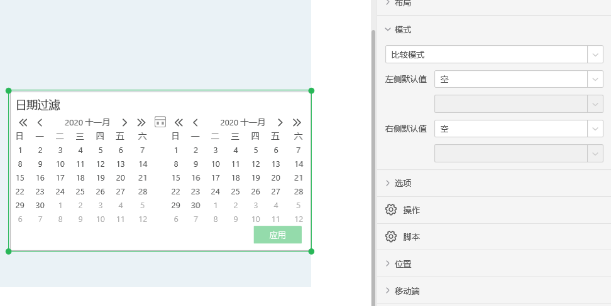Image resolution: width=611 pixels, height=306 pixels.
Task: Go to next month in left calendar
Action: point(124,122)
